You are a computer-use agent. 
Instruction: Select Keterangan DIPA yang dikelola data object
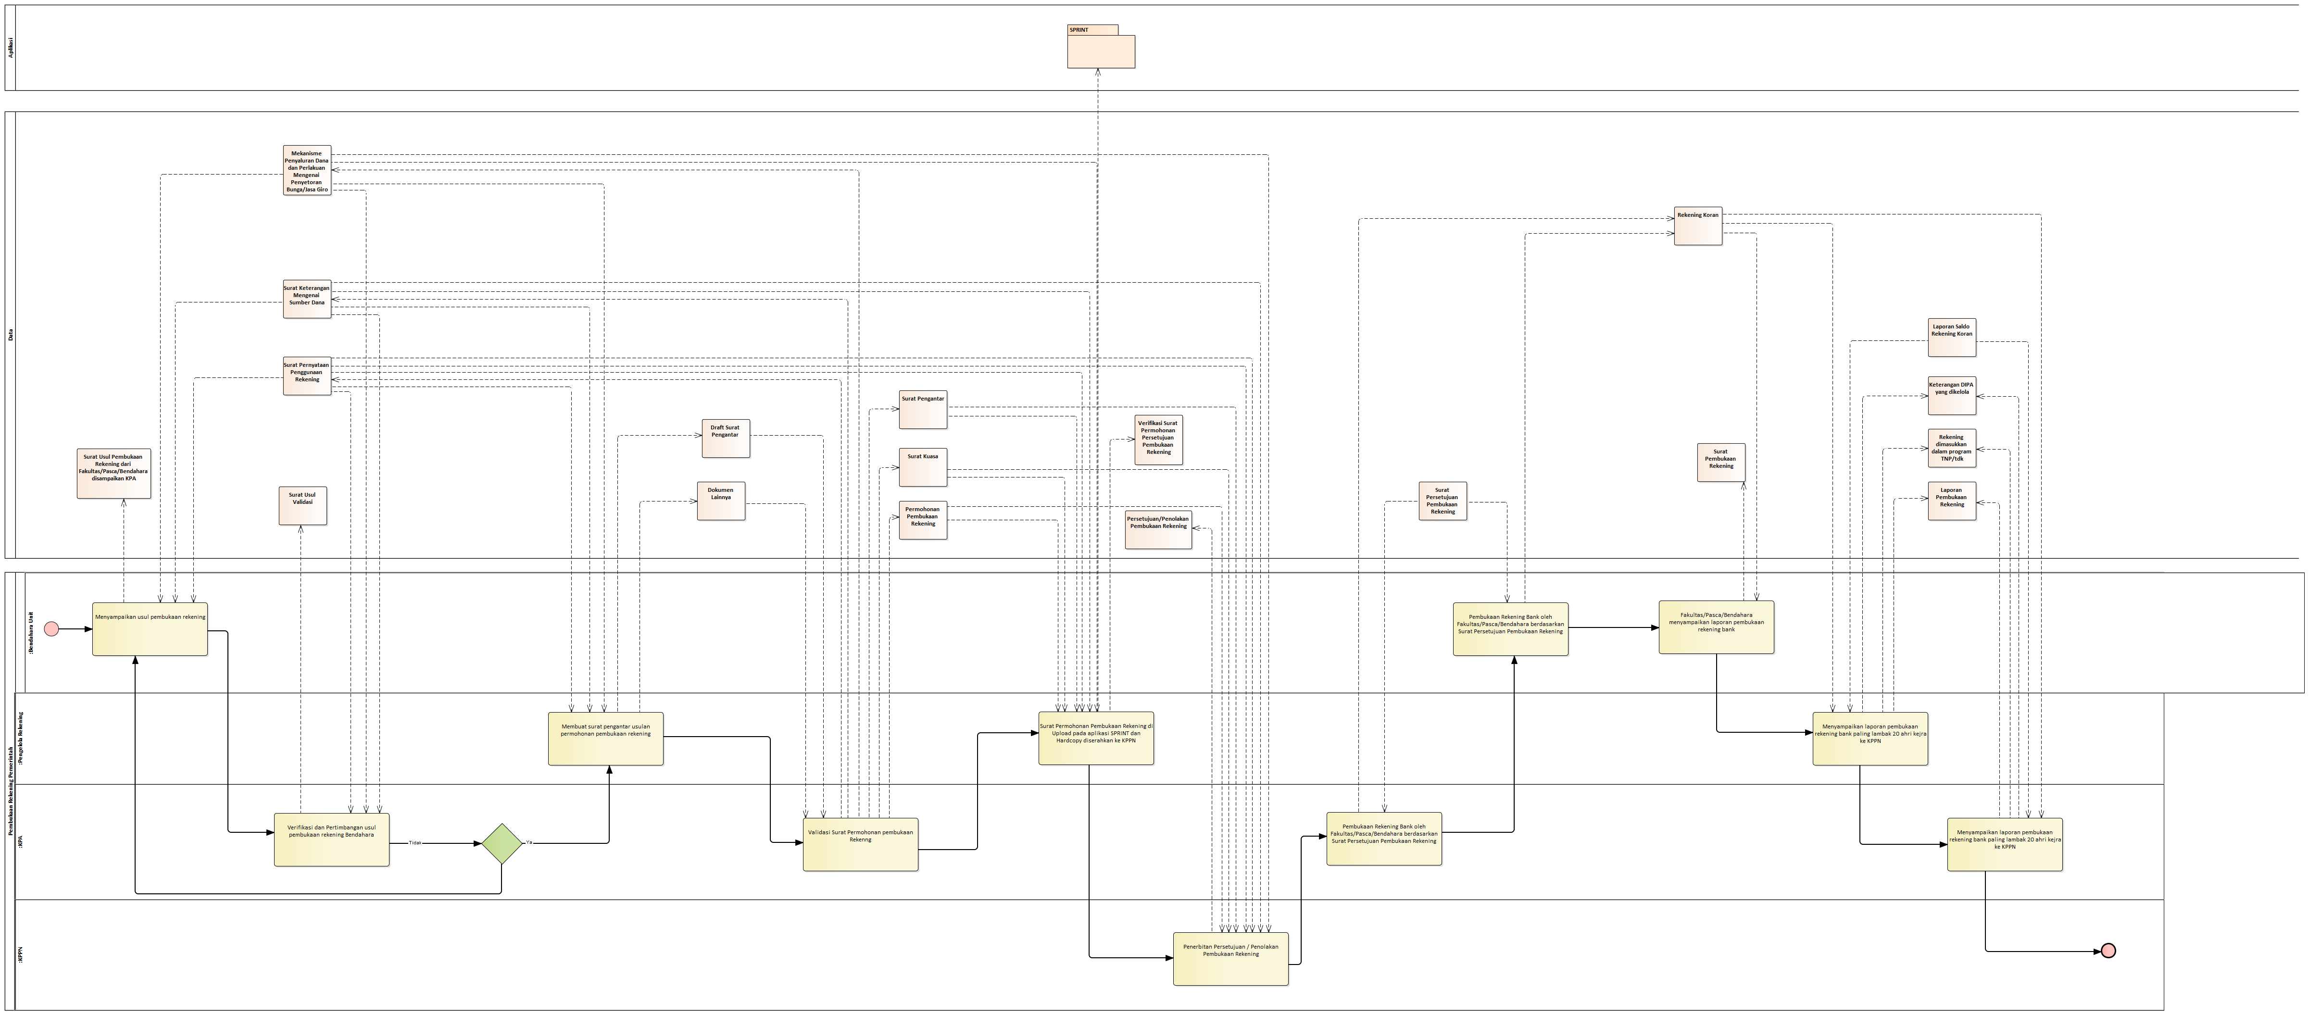(x=1951, y=395)
